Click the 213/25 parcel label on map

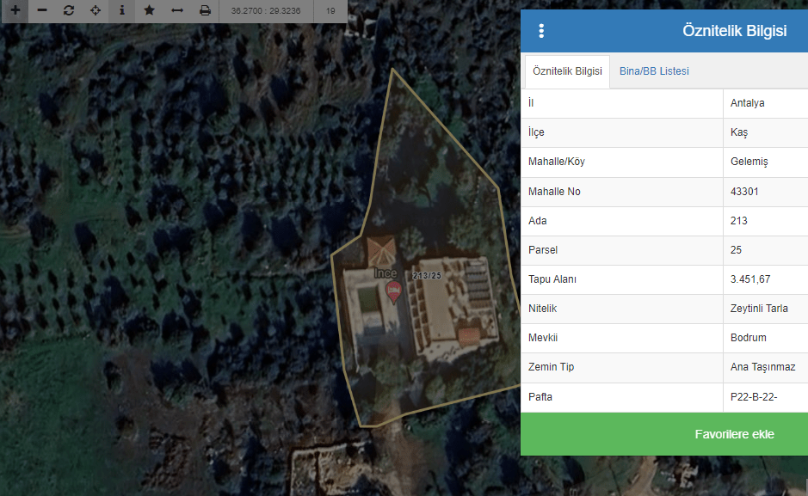(x=427, y=275)
